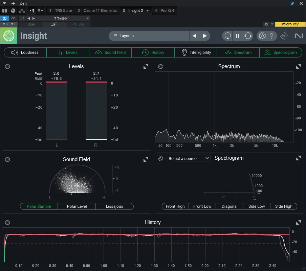
Task: Expand the デフォルト preset dropdown
Action: 88,18
